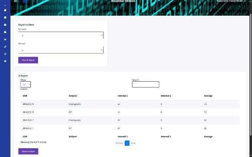Click the book icon in the sidebar
Image resolution: width=252 pixels, height=157 pixels.
tap(5, 10)
